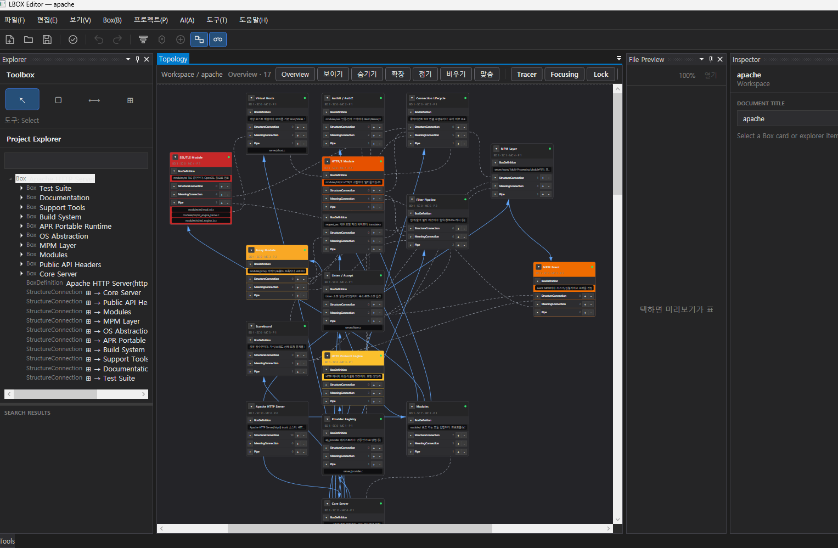The image size is (838, 548).
Task: Choose the double-arrow connection tool in Toolbox
Action: (94, 100)
